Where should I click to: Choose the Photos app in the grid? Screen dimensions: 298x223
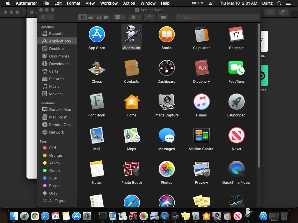(x=166, y=169)
